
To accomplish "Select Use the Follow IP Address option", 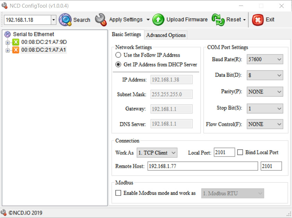I will pos(118,55).
